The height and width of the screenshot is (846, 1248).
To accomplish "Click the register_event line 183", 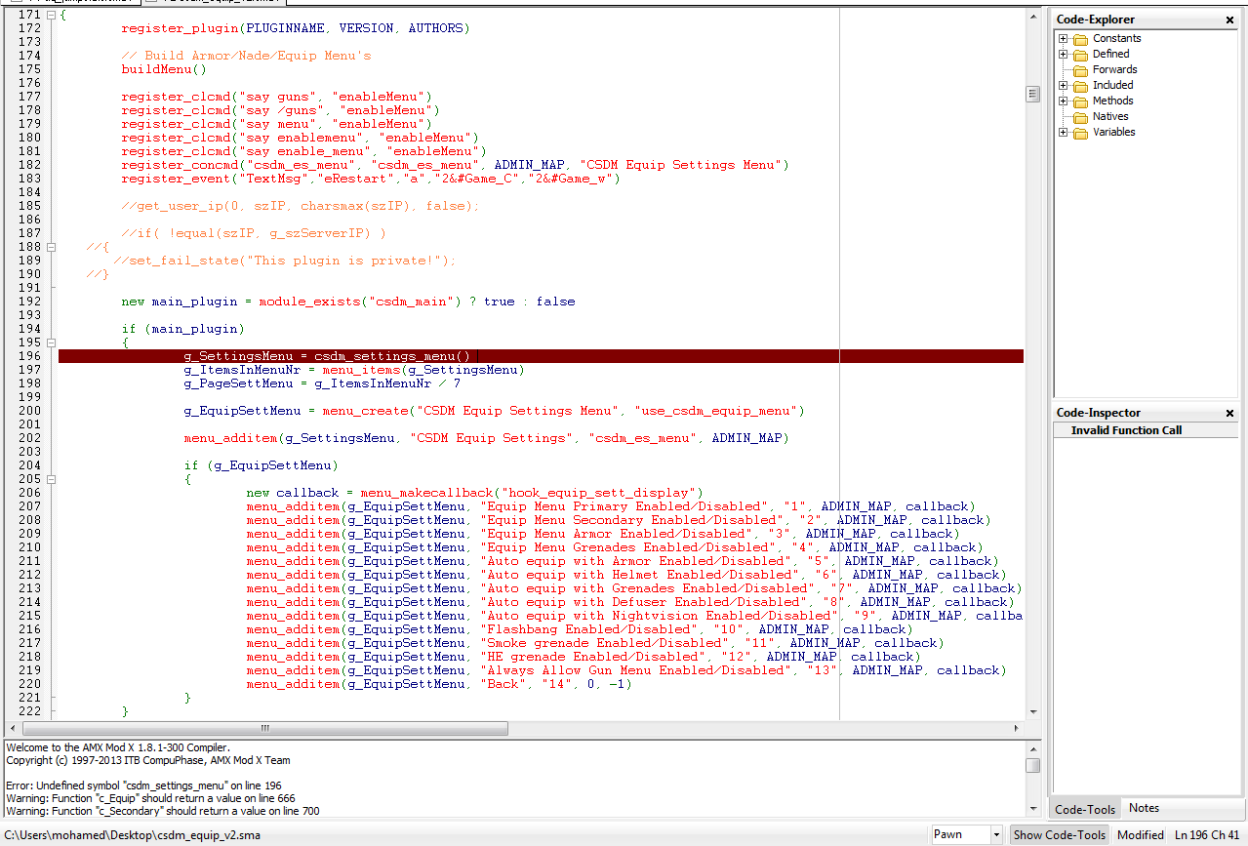I will [370, 179].
